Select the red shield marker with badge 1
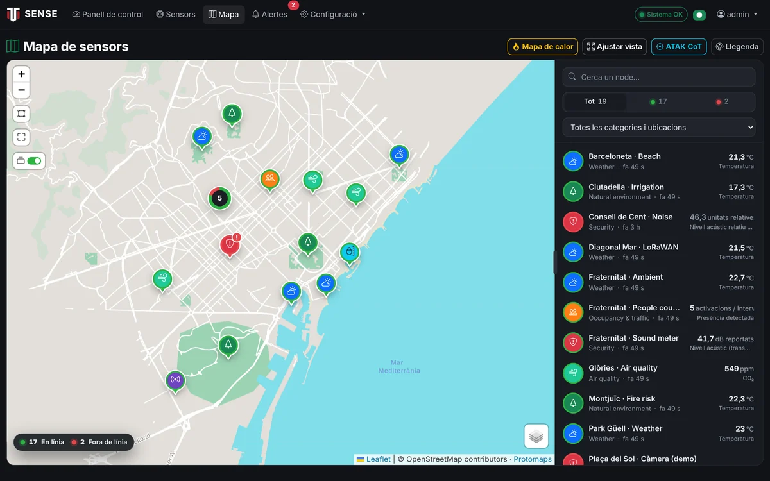Screen dimensions: 770x481 [x=230, y=244]
